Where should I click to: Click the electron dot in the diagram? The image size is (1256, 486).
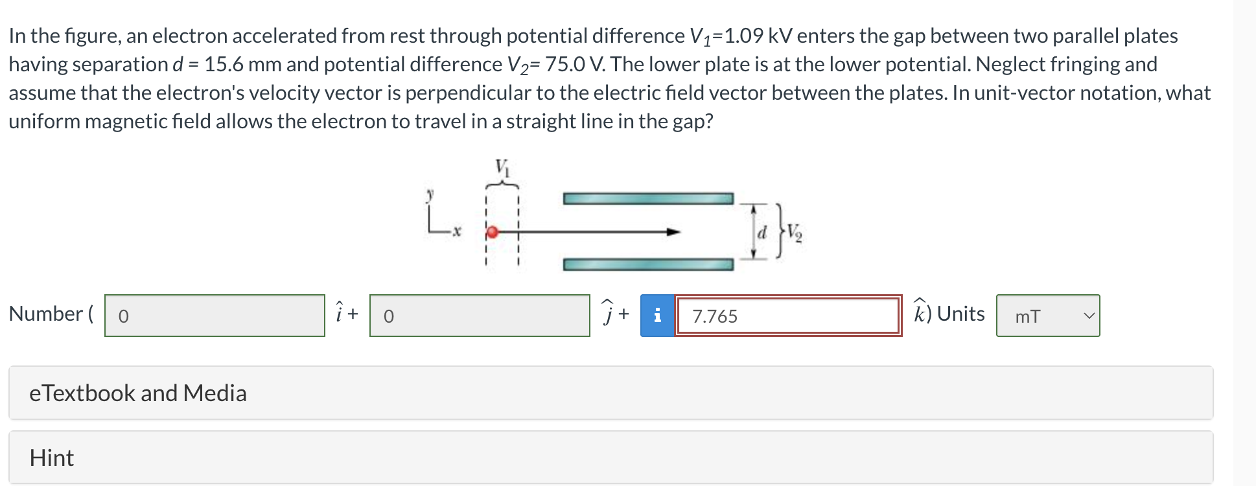pos(492,231)
